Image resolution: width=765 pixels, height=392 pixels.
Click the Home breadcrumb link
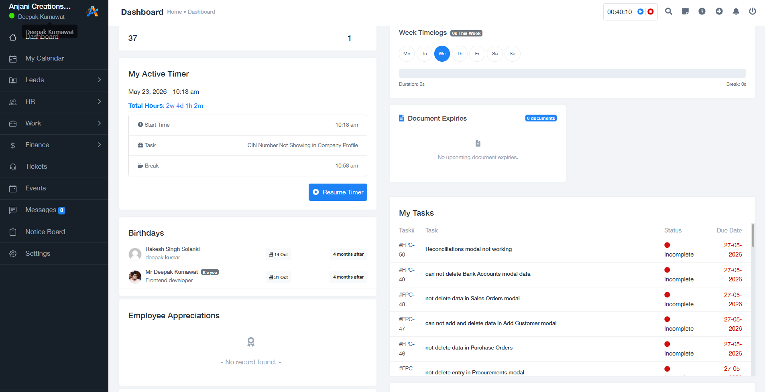click(175, 12)
